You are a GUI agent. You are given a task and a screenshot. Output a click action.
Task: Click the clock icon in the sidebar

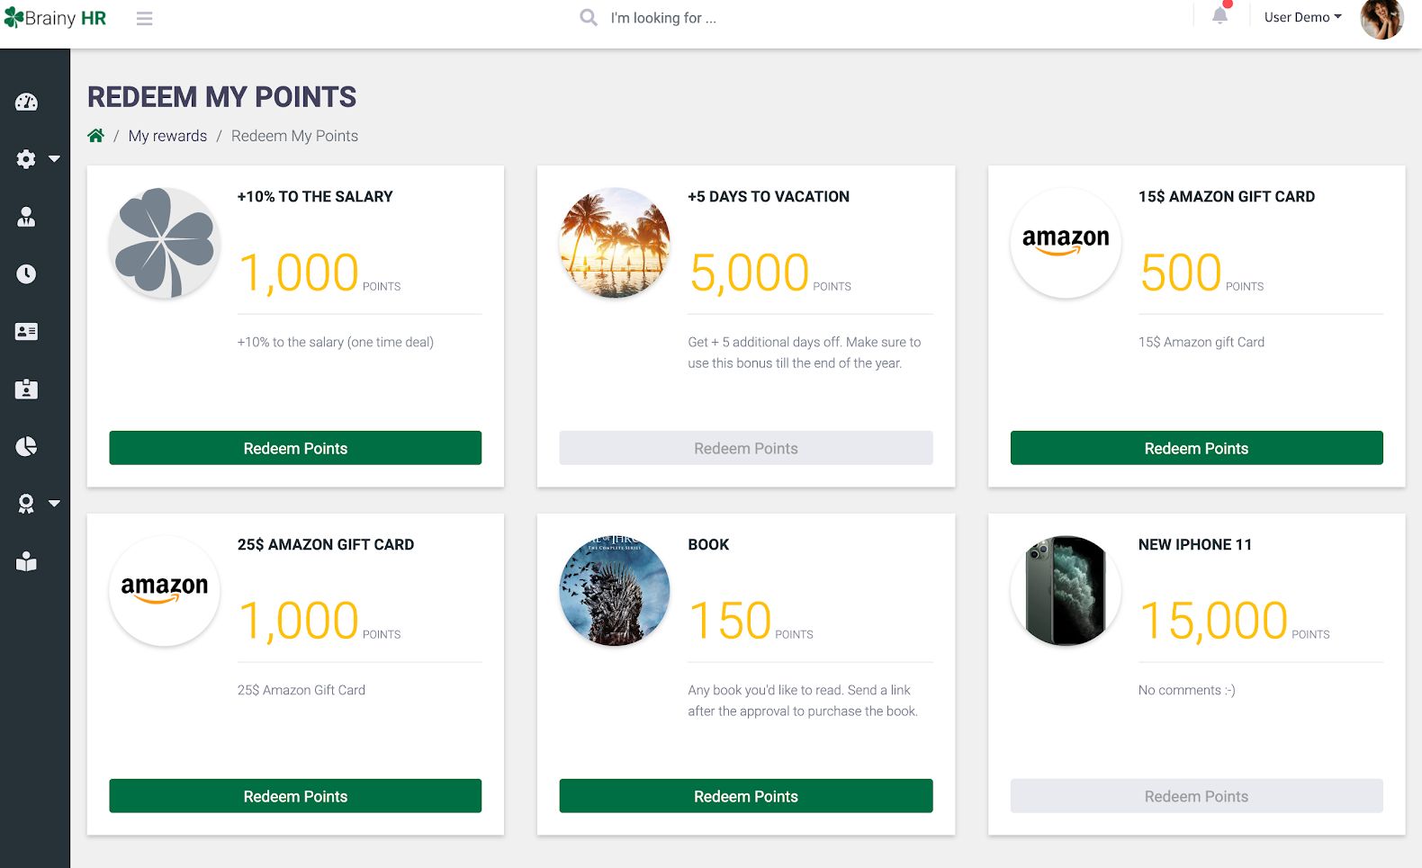tap(26, 274)
